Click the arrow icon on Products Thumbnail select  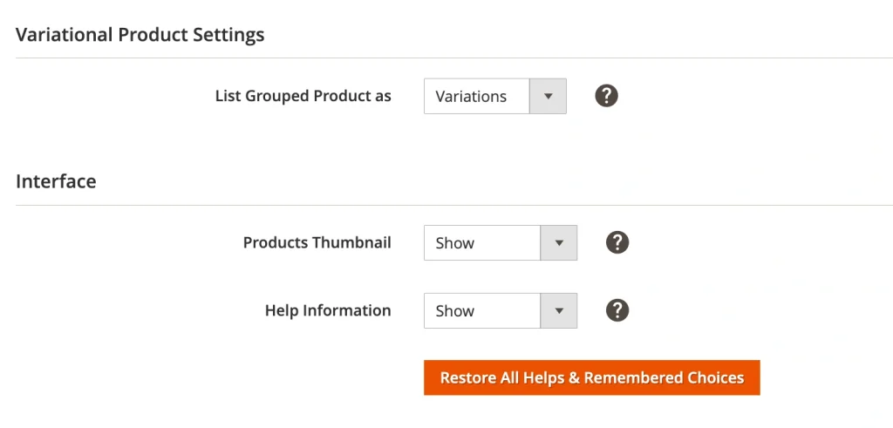(x=559, y=242)
